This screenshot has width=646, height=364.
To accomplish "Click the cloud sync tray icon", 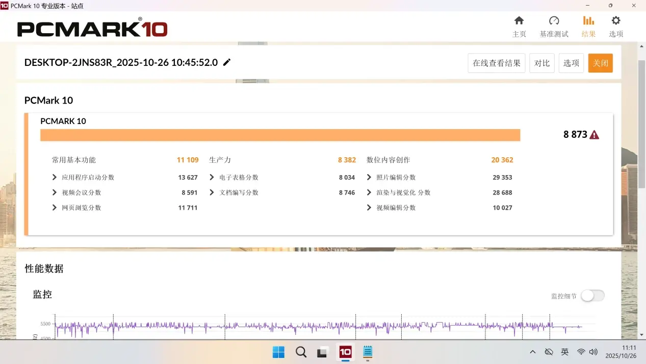I will coord(549,352).
